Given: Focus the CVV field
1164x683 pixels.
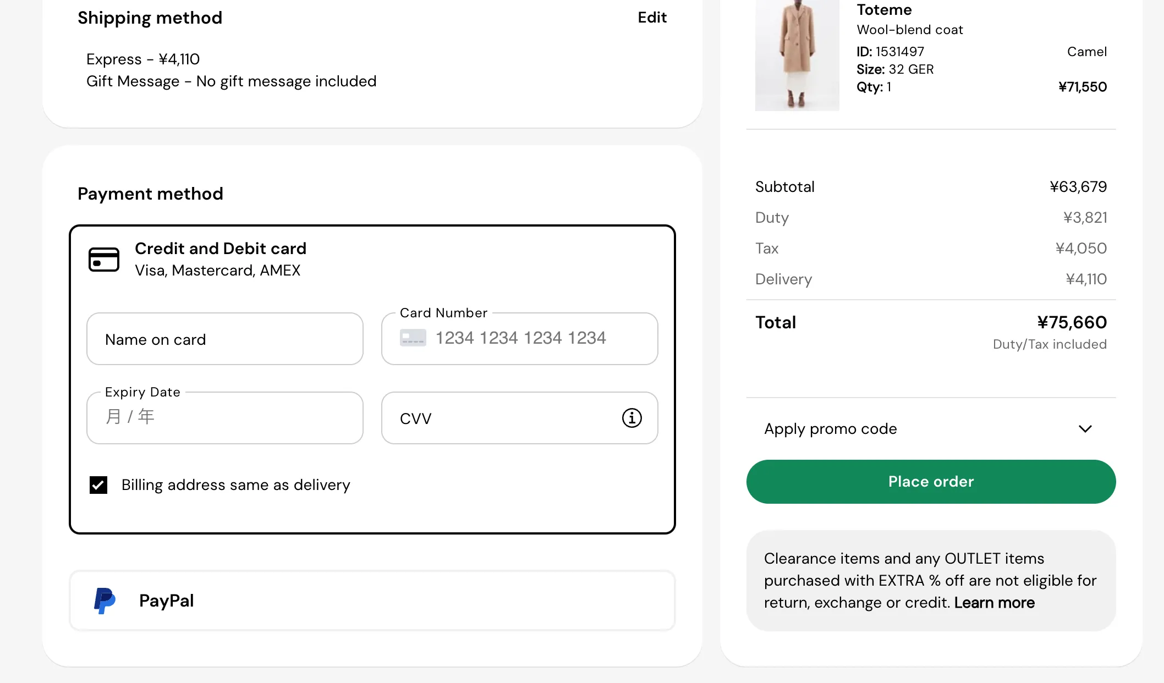Looking at the screenshot, I should [x=520, y=418].
